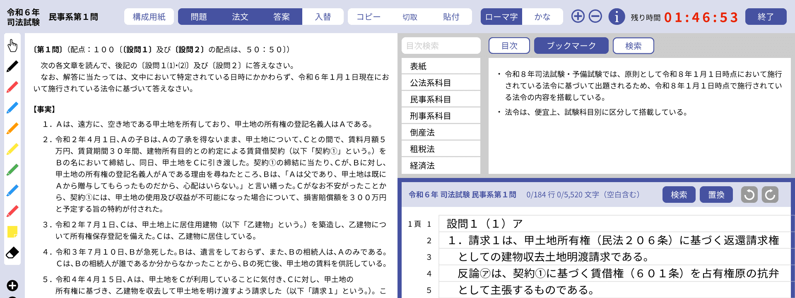Click the コピー button

click(369, 17)
